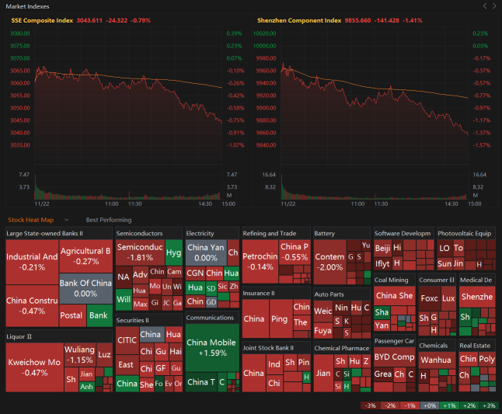The width and height of the screenshot is (502, 414).
Task: Open Insurance II sector header
Action: point(277,294)
